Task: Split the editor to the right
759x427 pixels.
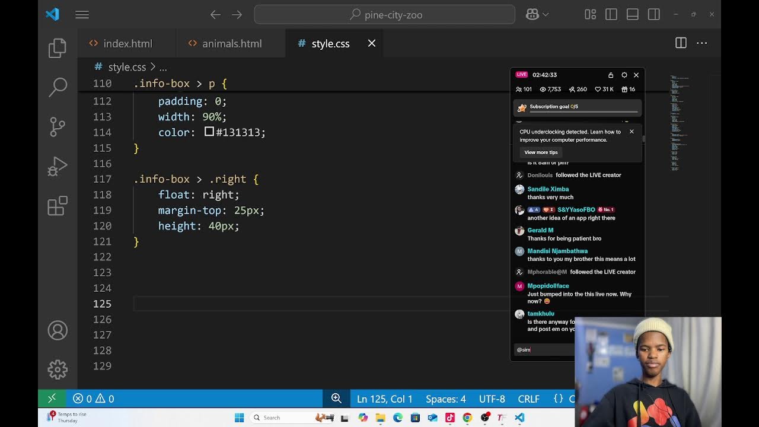Action: pos(681,43)
